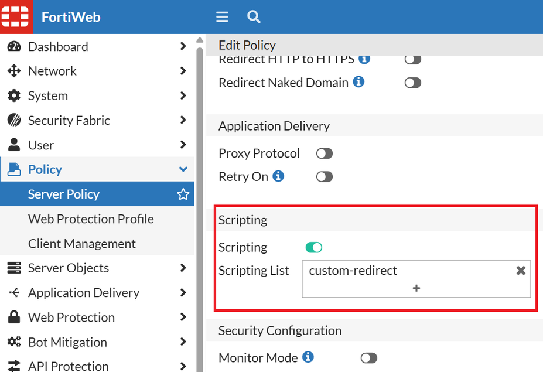Enable the Monitor Mode toggle
The height and width of the screenshot is (372, 543).
pyautogui.click(x=369, y=358)
